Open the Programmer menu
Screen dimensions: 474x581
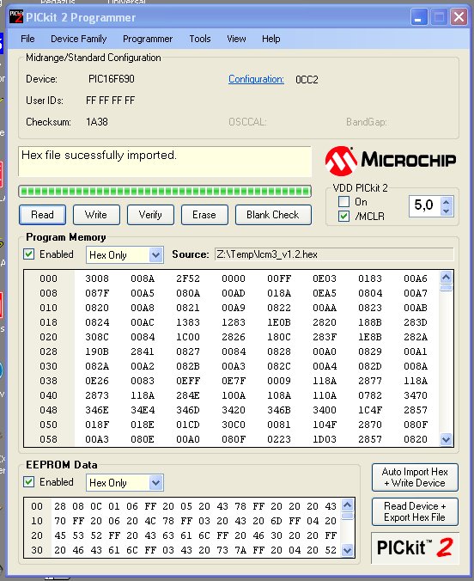[148, 39]
